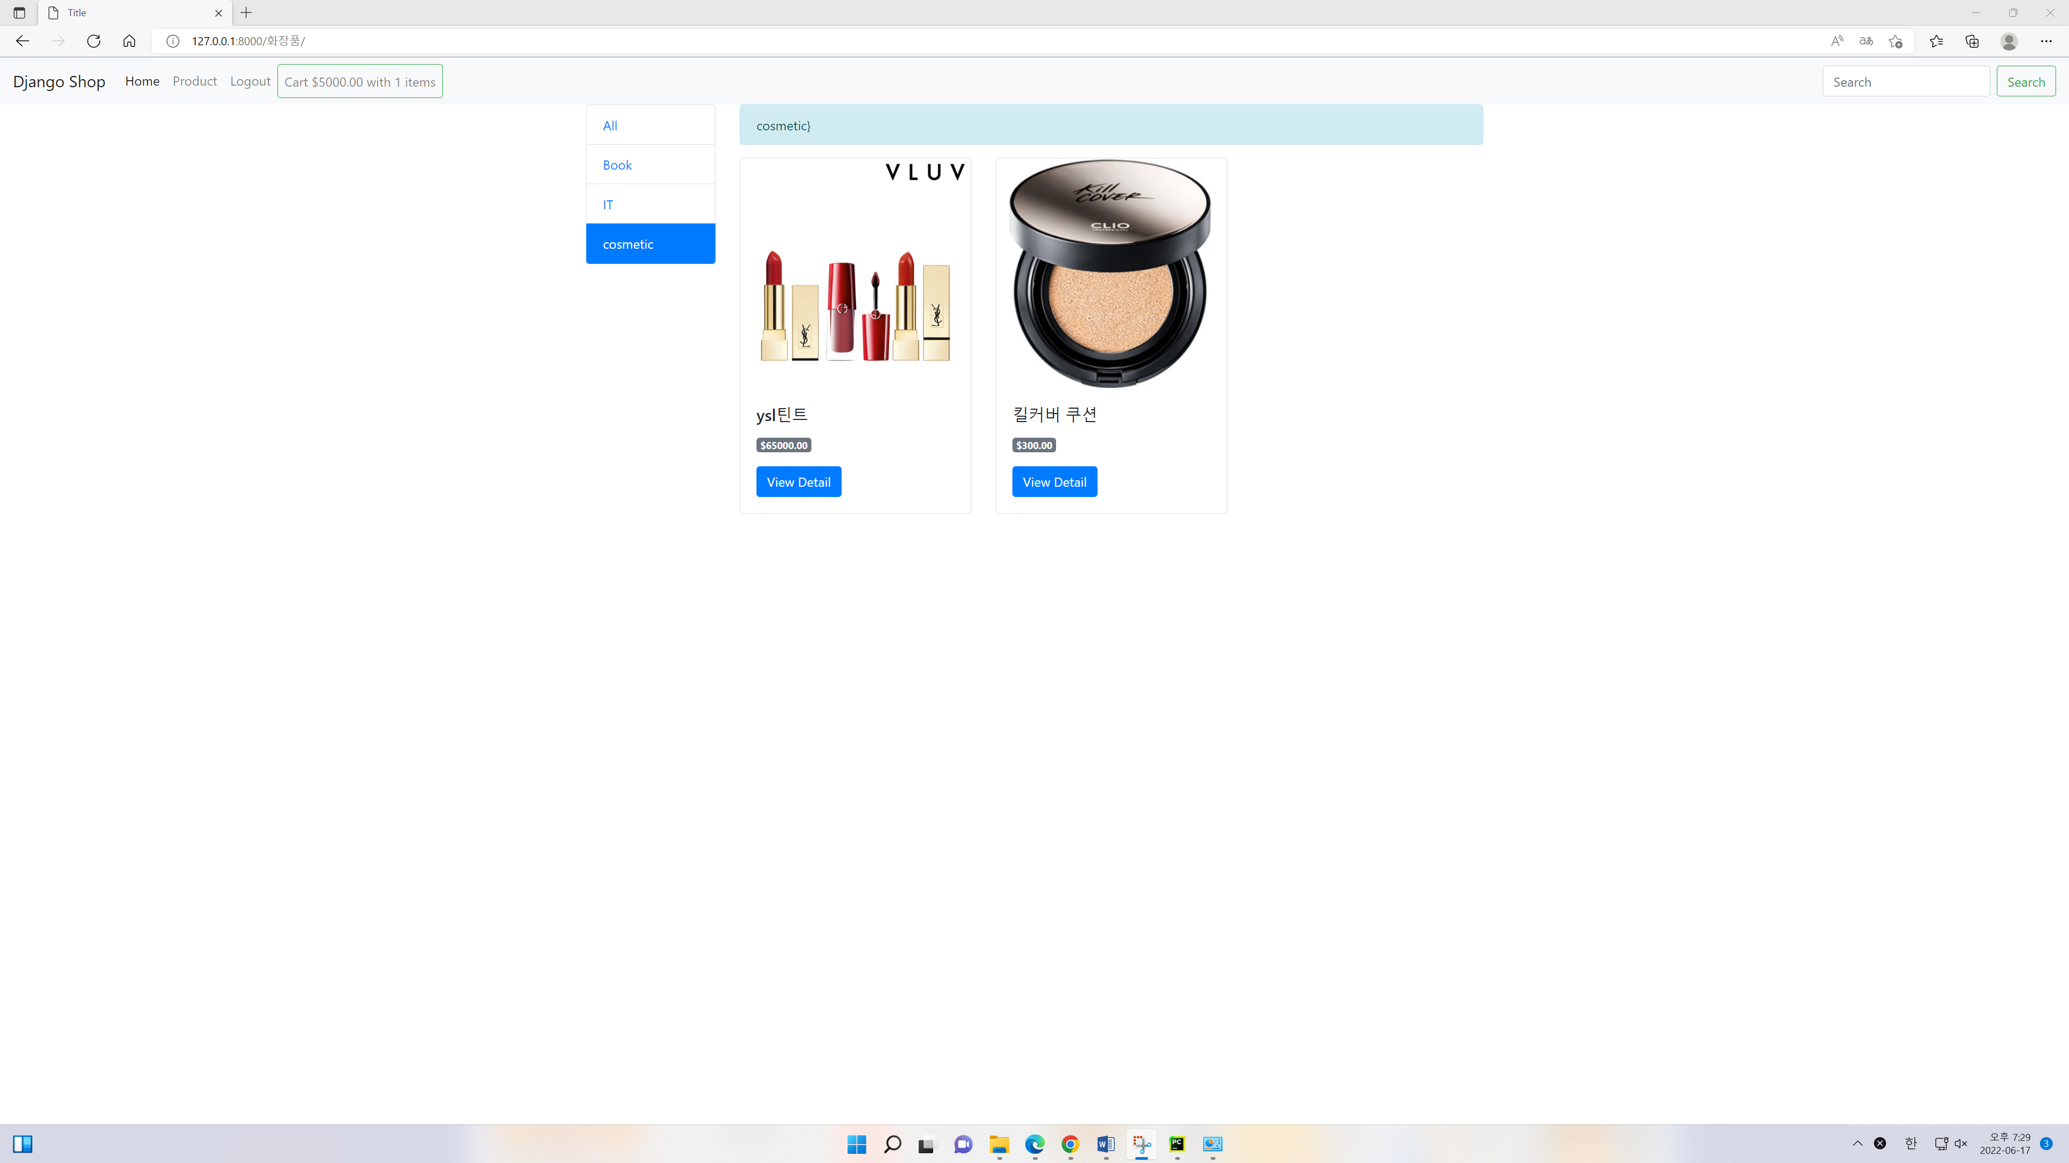Click View Detail for ysl틴트
This screenshot has height=1163, width=2069.
(799, 481)
